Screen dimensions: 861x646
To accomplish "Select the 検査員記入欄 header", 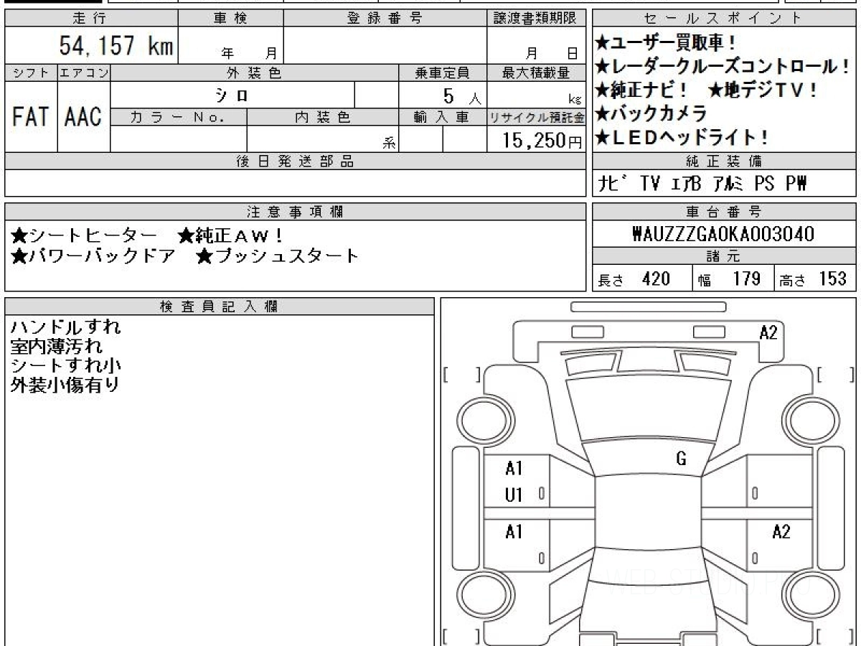I will [x=220, y=306].
